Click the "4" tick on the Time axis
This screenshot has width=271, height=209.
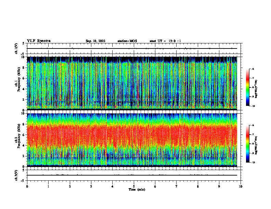click(x=113, y=186)
